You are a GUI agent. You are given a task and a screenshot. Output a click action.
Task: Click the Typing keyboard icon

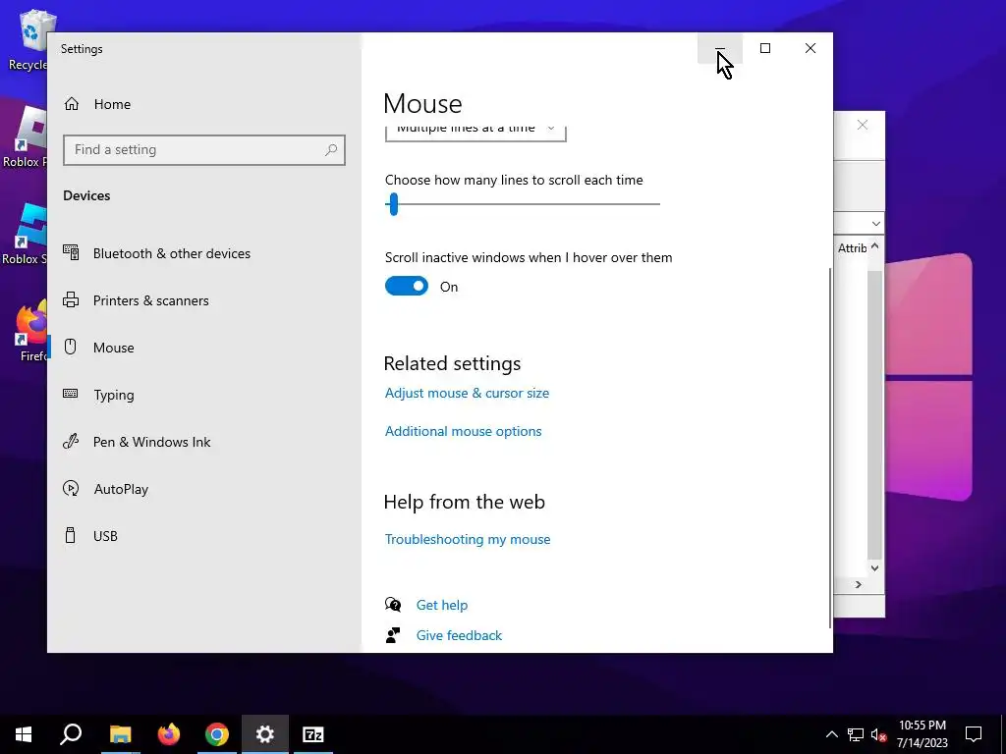coord(71,394)
